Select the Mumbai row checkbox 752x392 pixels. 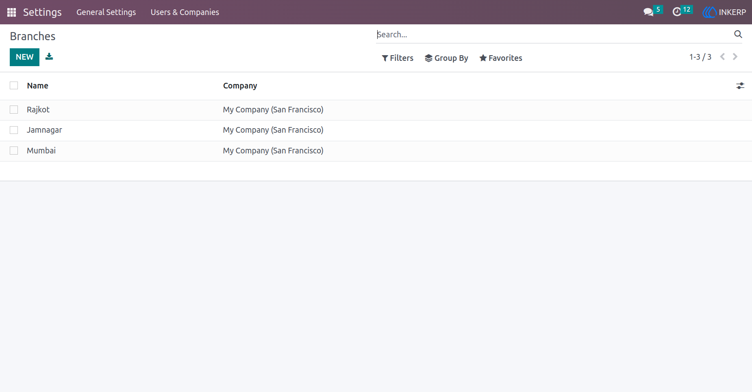14,151
